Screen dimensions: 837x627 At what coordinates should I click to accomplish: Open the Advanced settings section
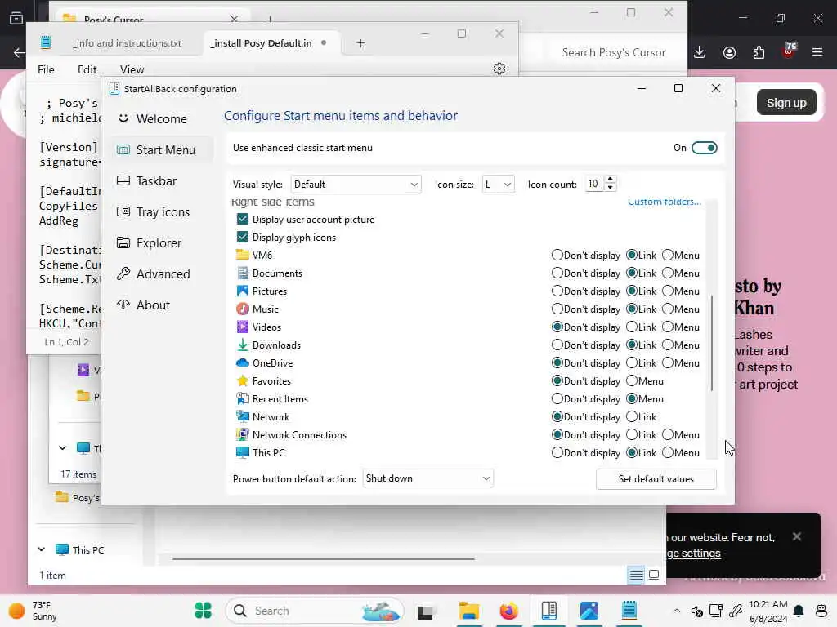coord(162,273)
